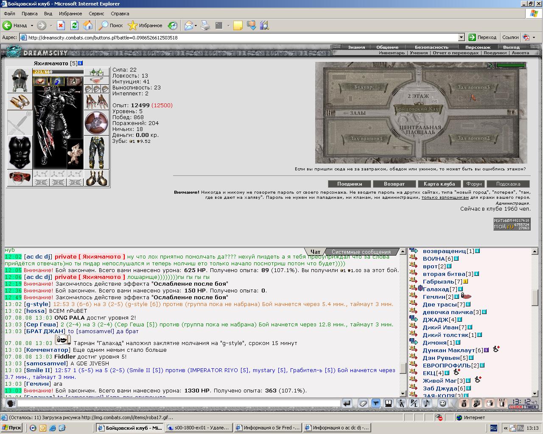Click the Карта клуба button
The image size is (543, 434).
(439, 184)
